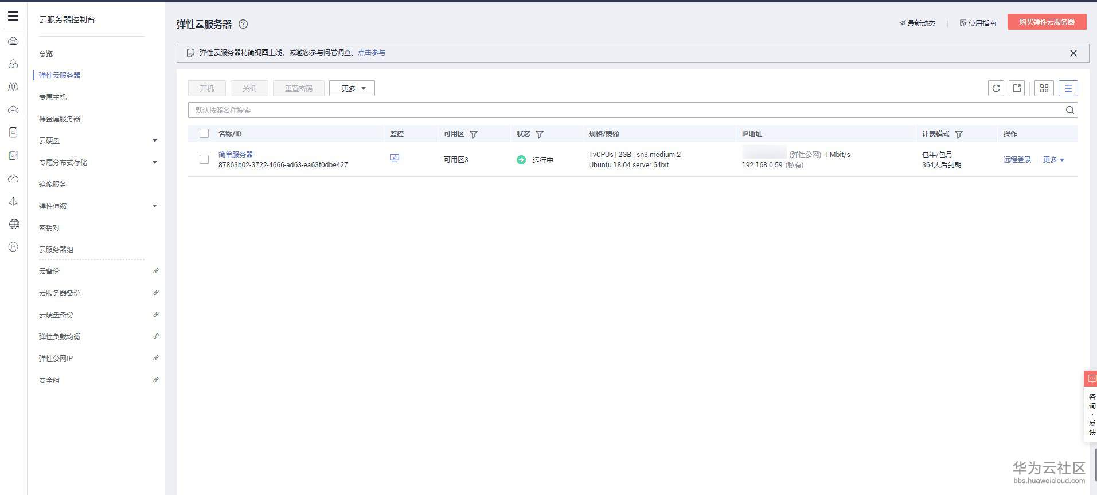Screen dimensions: 1097x495
Task: Click the three-circles cluster icon in the rail
Action: [13, 64]
